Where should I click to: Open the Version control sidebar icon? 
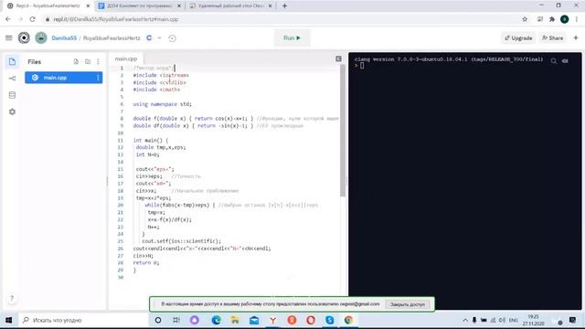click(12, 79)
